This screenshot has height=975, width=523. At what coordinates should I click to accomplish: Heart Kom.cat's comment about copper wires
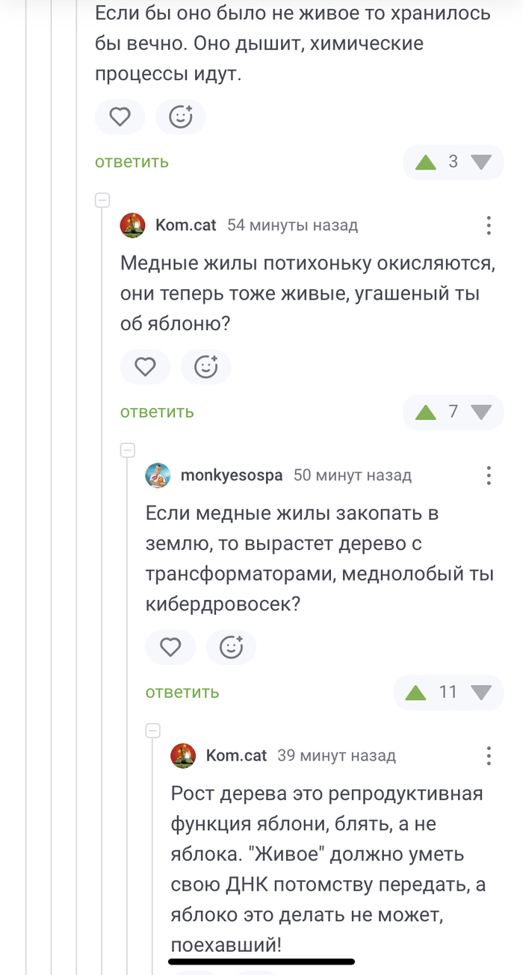(x=145, y=367)
